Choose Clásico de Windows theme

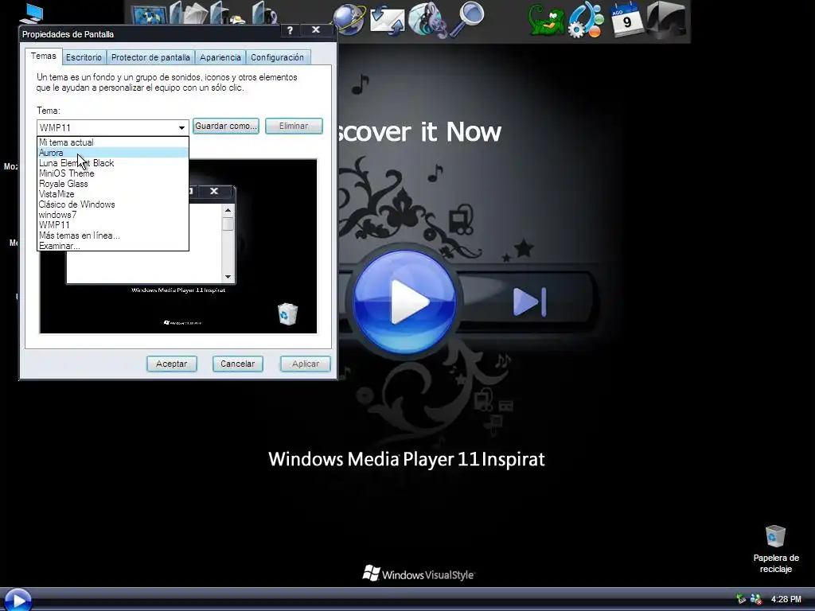[113, 204]
